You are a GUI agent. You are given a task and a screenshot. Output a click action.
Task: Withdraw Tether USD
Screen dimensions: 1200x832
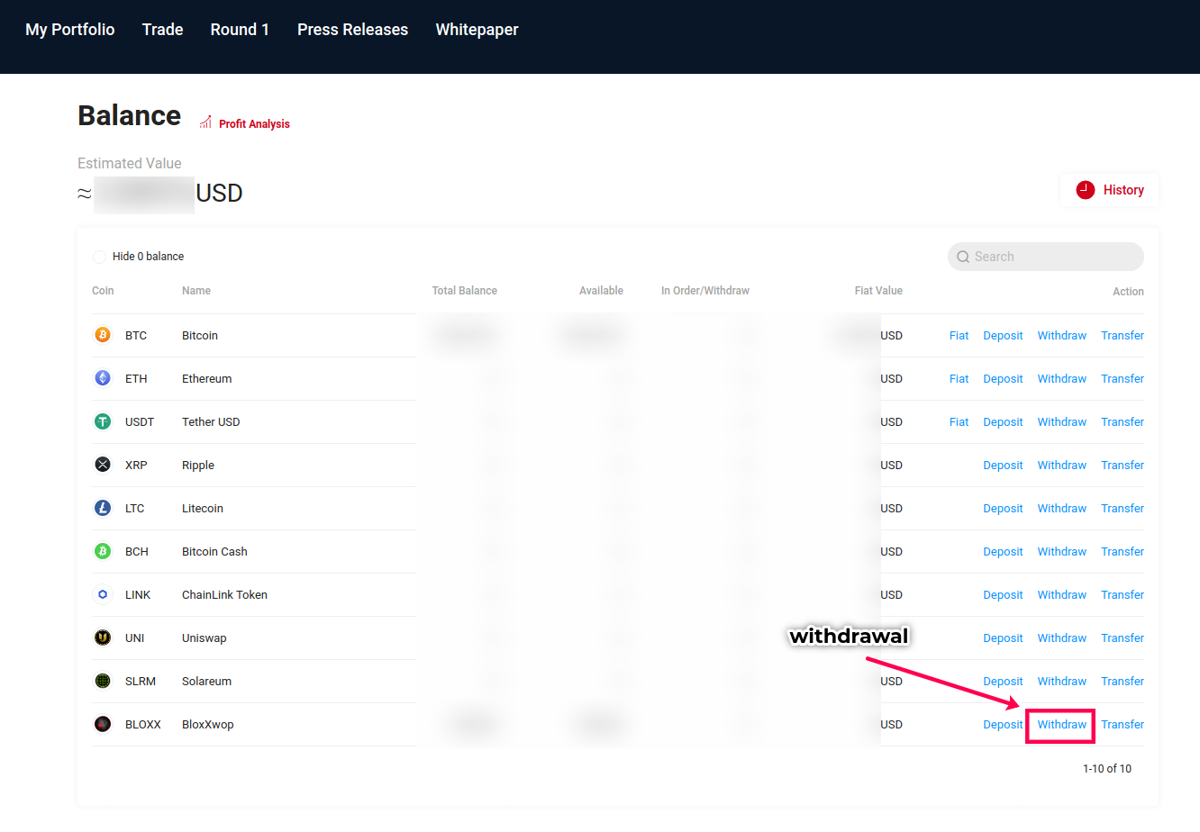point(1062,421)
